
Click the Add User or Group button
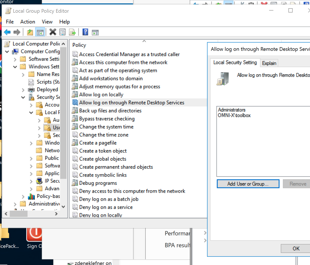click(248, 183)
